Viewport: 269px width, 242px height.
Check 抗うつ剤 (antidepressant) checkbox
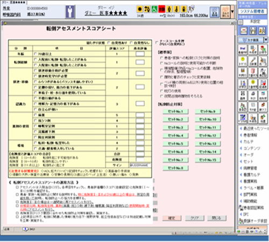click(36, 120)
